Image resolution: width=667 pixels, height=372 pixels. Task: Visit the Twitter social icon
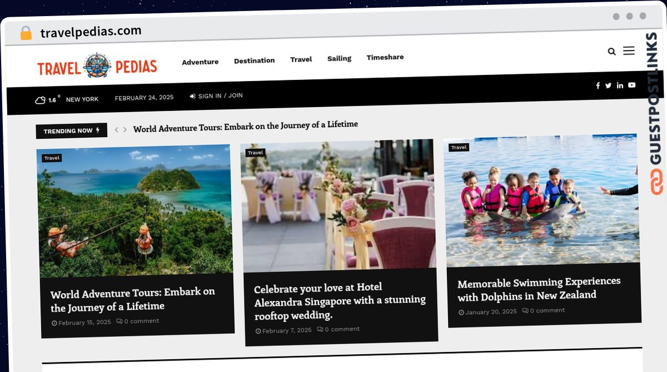click(x=608, y=86)
